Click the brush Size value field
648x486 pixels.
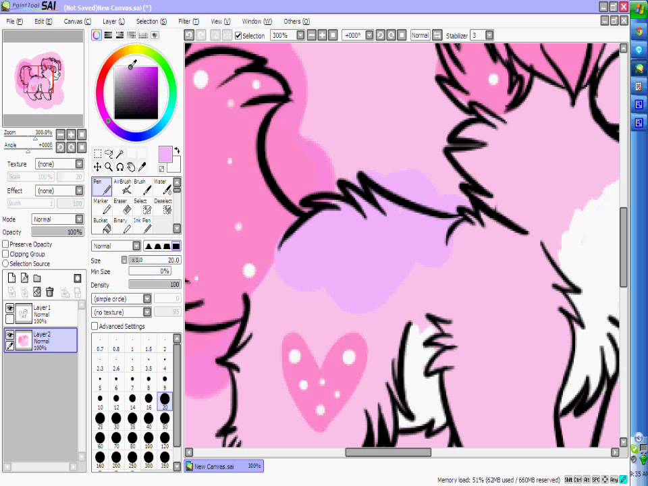coord(155,260)
